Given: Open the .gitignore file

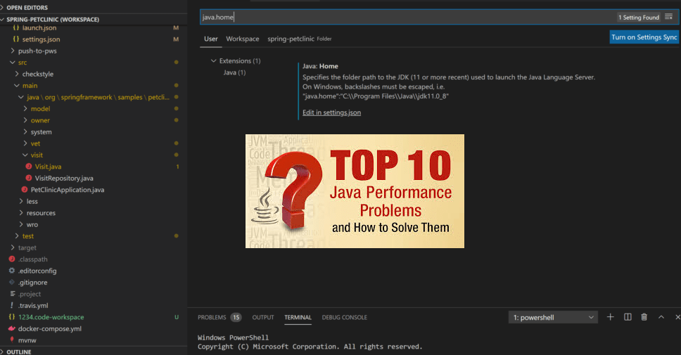Looking at the screenshot, I should point(33,283).
